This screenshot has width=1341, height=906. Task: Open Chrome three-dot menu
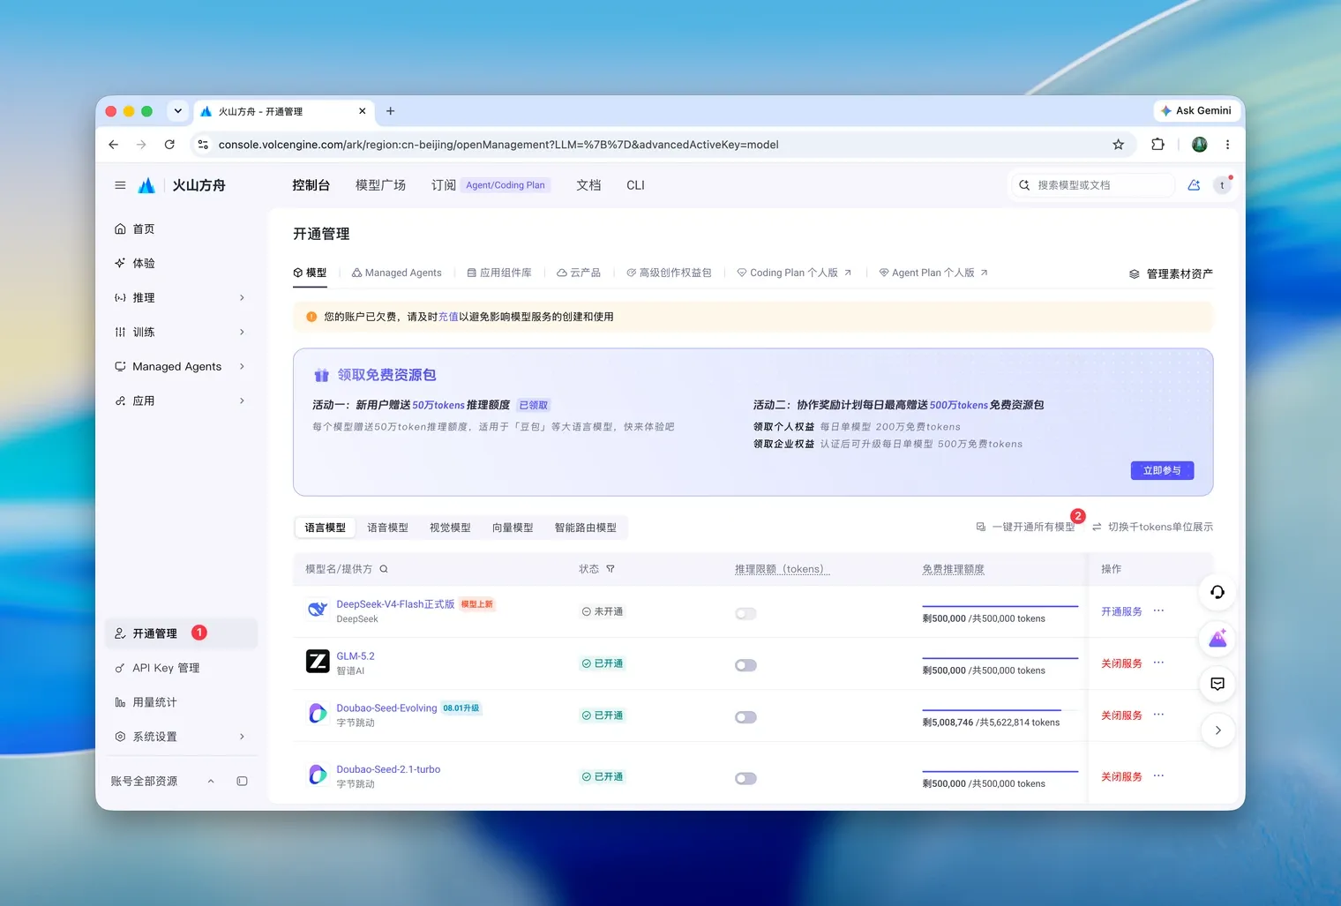point(1227,145)
